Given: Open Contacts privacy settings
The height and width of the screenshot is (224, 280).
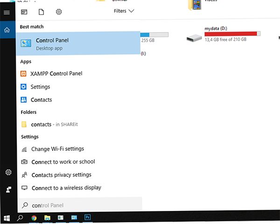Looking at the screenshot, I should tap(61, 175).
